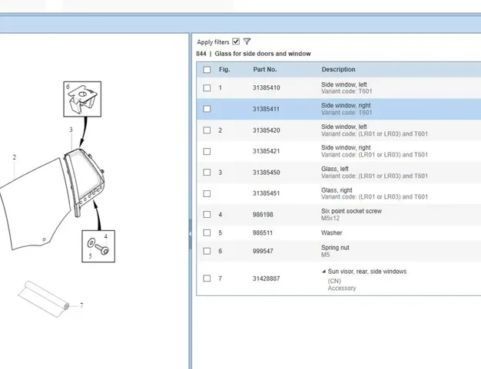Image resolution: width=481 pixels, height=369 pixels.
Task: Click the filter funnel icon
Action: point(247,41)
